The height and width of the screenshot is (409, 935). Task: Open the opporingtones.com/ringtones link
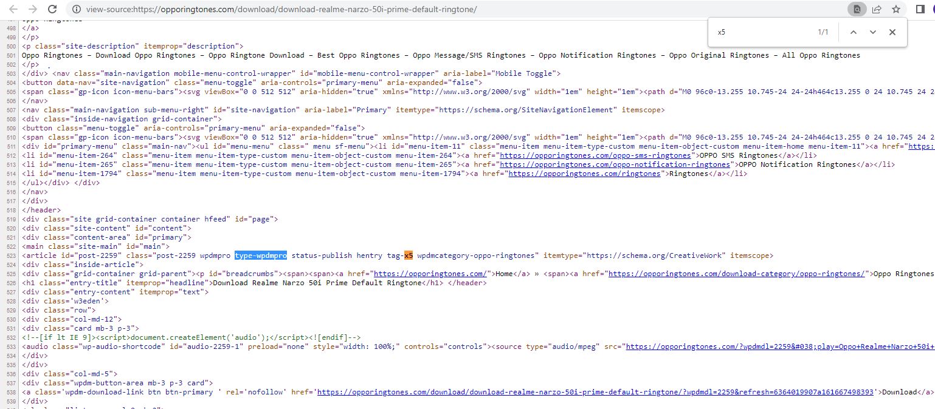[x=584, y=174]
